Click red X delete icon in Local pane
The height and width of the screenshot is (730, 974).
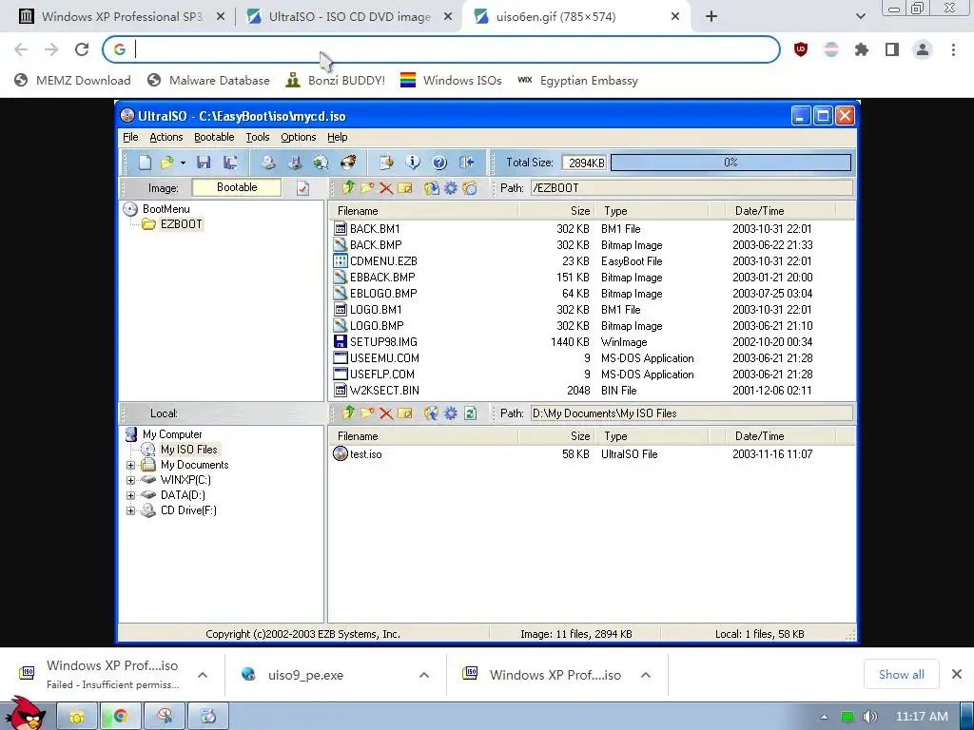(386, 413)
